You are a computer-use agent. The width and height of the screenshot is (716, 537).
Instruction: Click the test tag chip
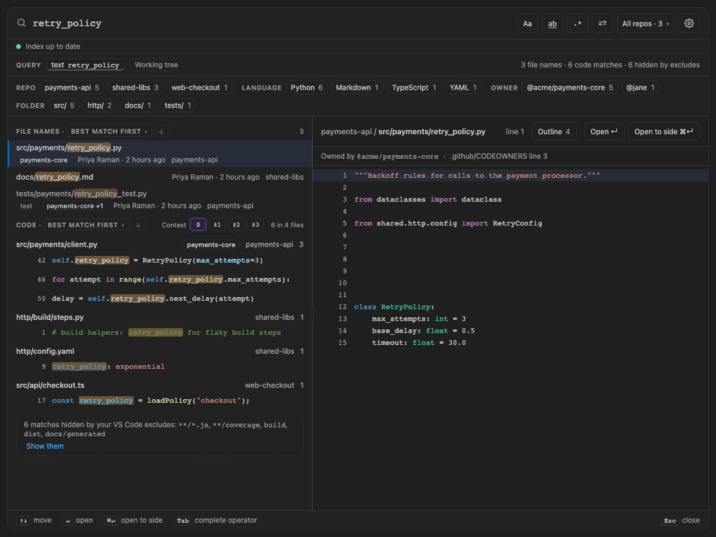point(26,206)
